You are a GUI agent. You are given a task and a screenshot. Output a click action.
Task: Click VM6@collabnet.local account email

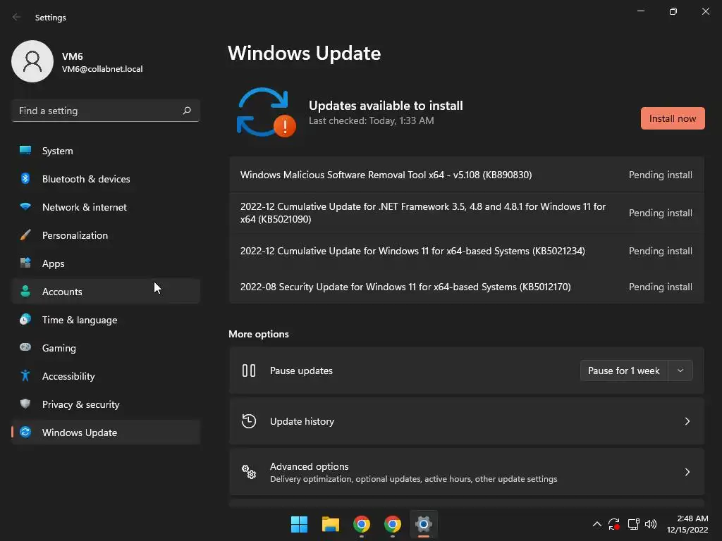coord(102,69)
